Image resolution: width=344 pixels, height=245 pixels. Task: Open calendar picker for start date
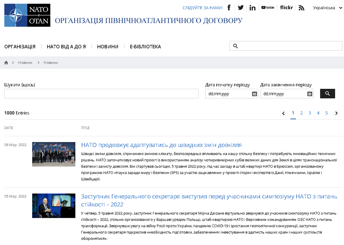point(254,94)
